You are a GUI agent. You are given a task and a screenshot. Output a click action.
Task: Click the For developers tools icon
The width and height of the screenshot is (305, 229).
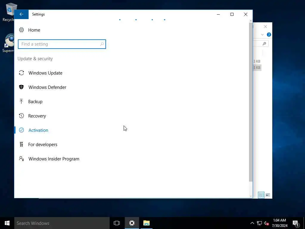coord(21,144)
